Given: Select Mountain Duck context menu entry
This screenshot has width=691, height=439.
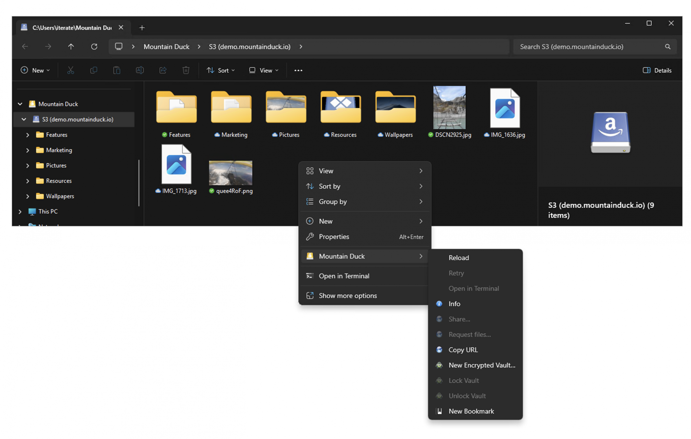Looking at the screenshot, I should [365, 256].
